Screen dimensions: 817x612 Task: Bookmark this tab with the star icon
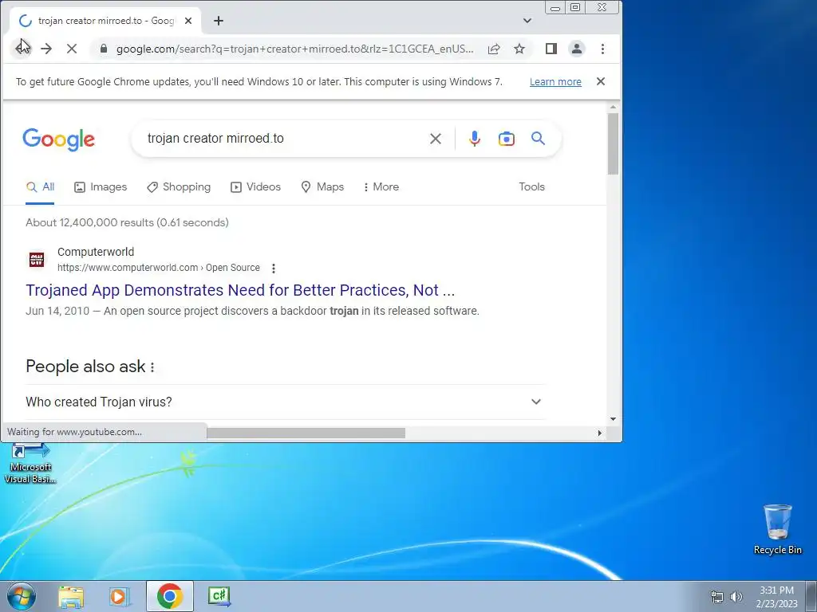click(x=519, y=49)
